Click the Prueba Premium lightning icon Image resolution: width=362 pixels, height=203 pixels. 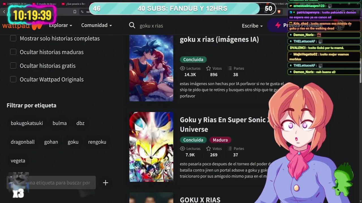(x=278, y=25)
